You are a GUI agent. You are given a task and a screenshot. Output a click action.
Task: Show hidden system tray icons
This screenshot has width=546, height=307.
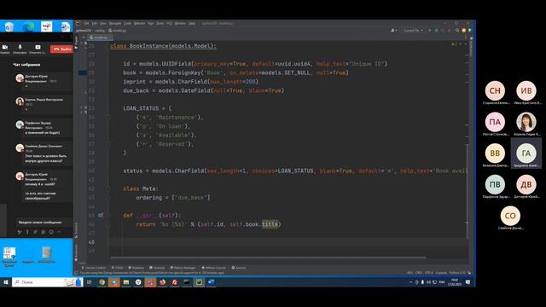[410, 282]
